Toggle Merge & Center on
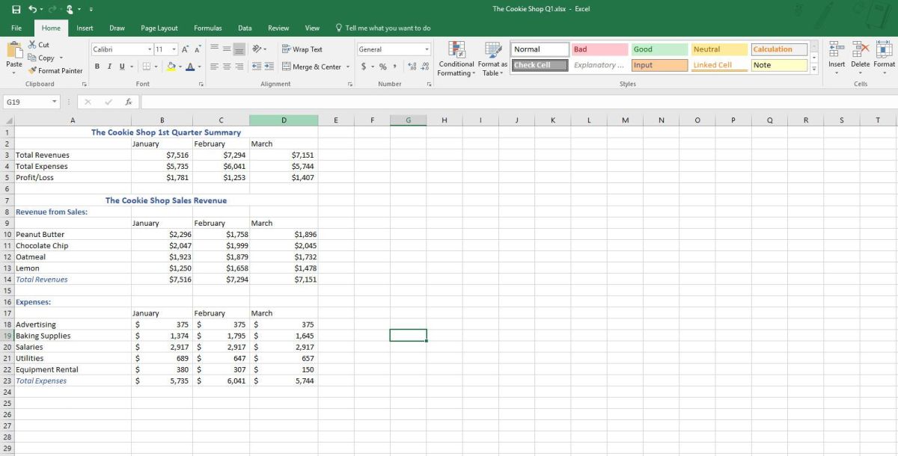Screen dimensions: 898x456 [x=312, y=66]
